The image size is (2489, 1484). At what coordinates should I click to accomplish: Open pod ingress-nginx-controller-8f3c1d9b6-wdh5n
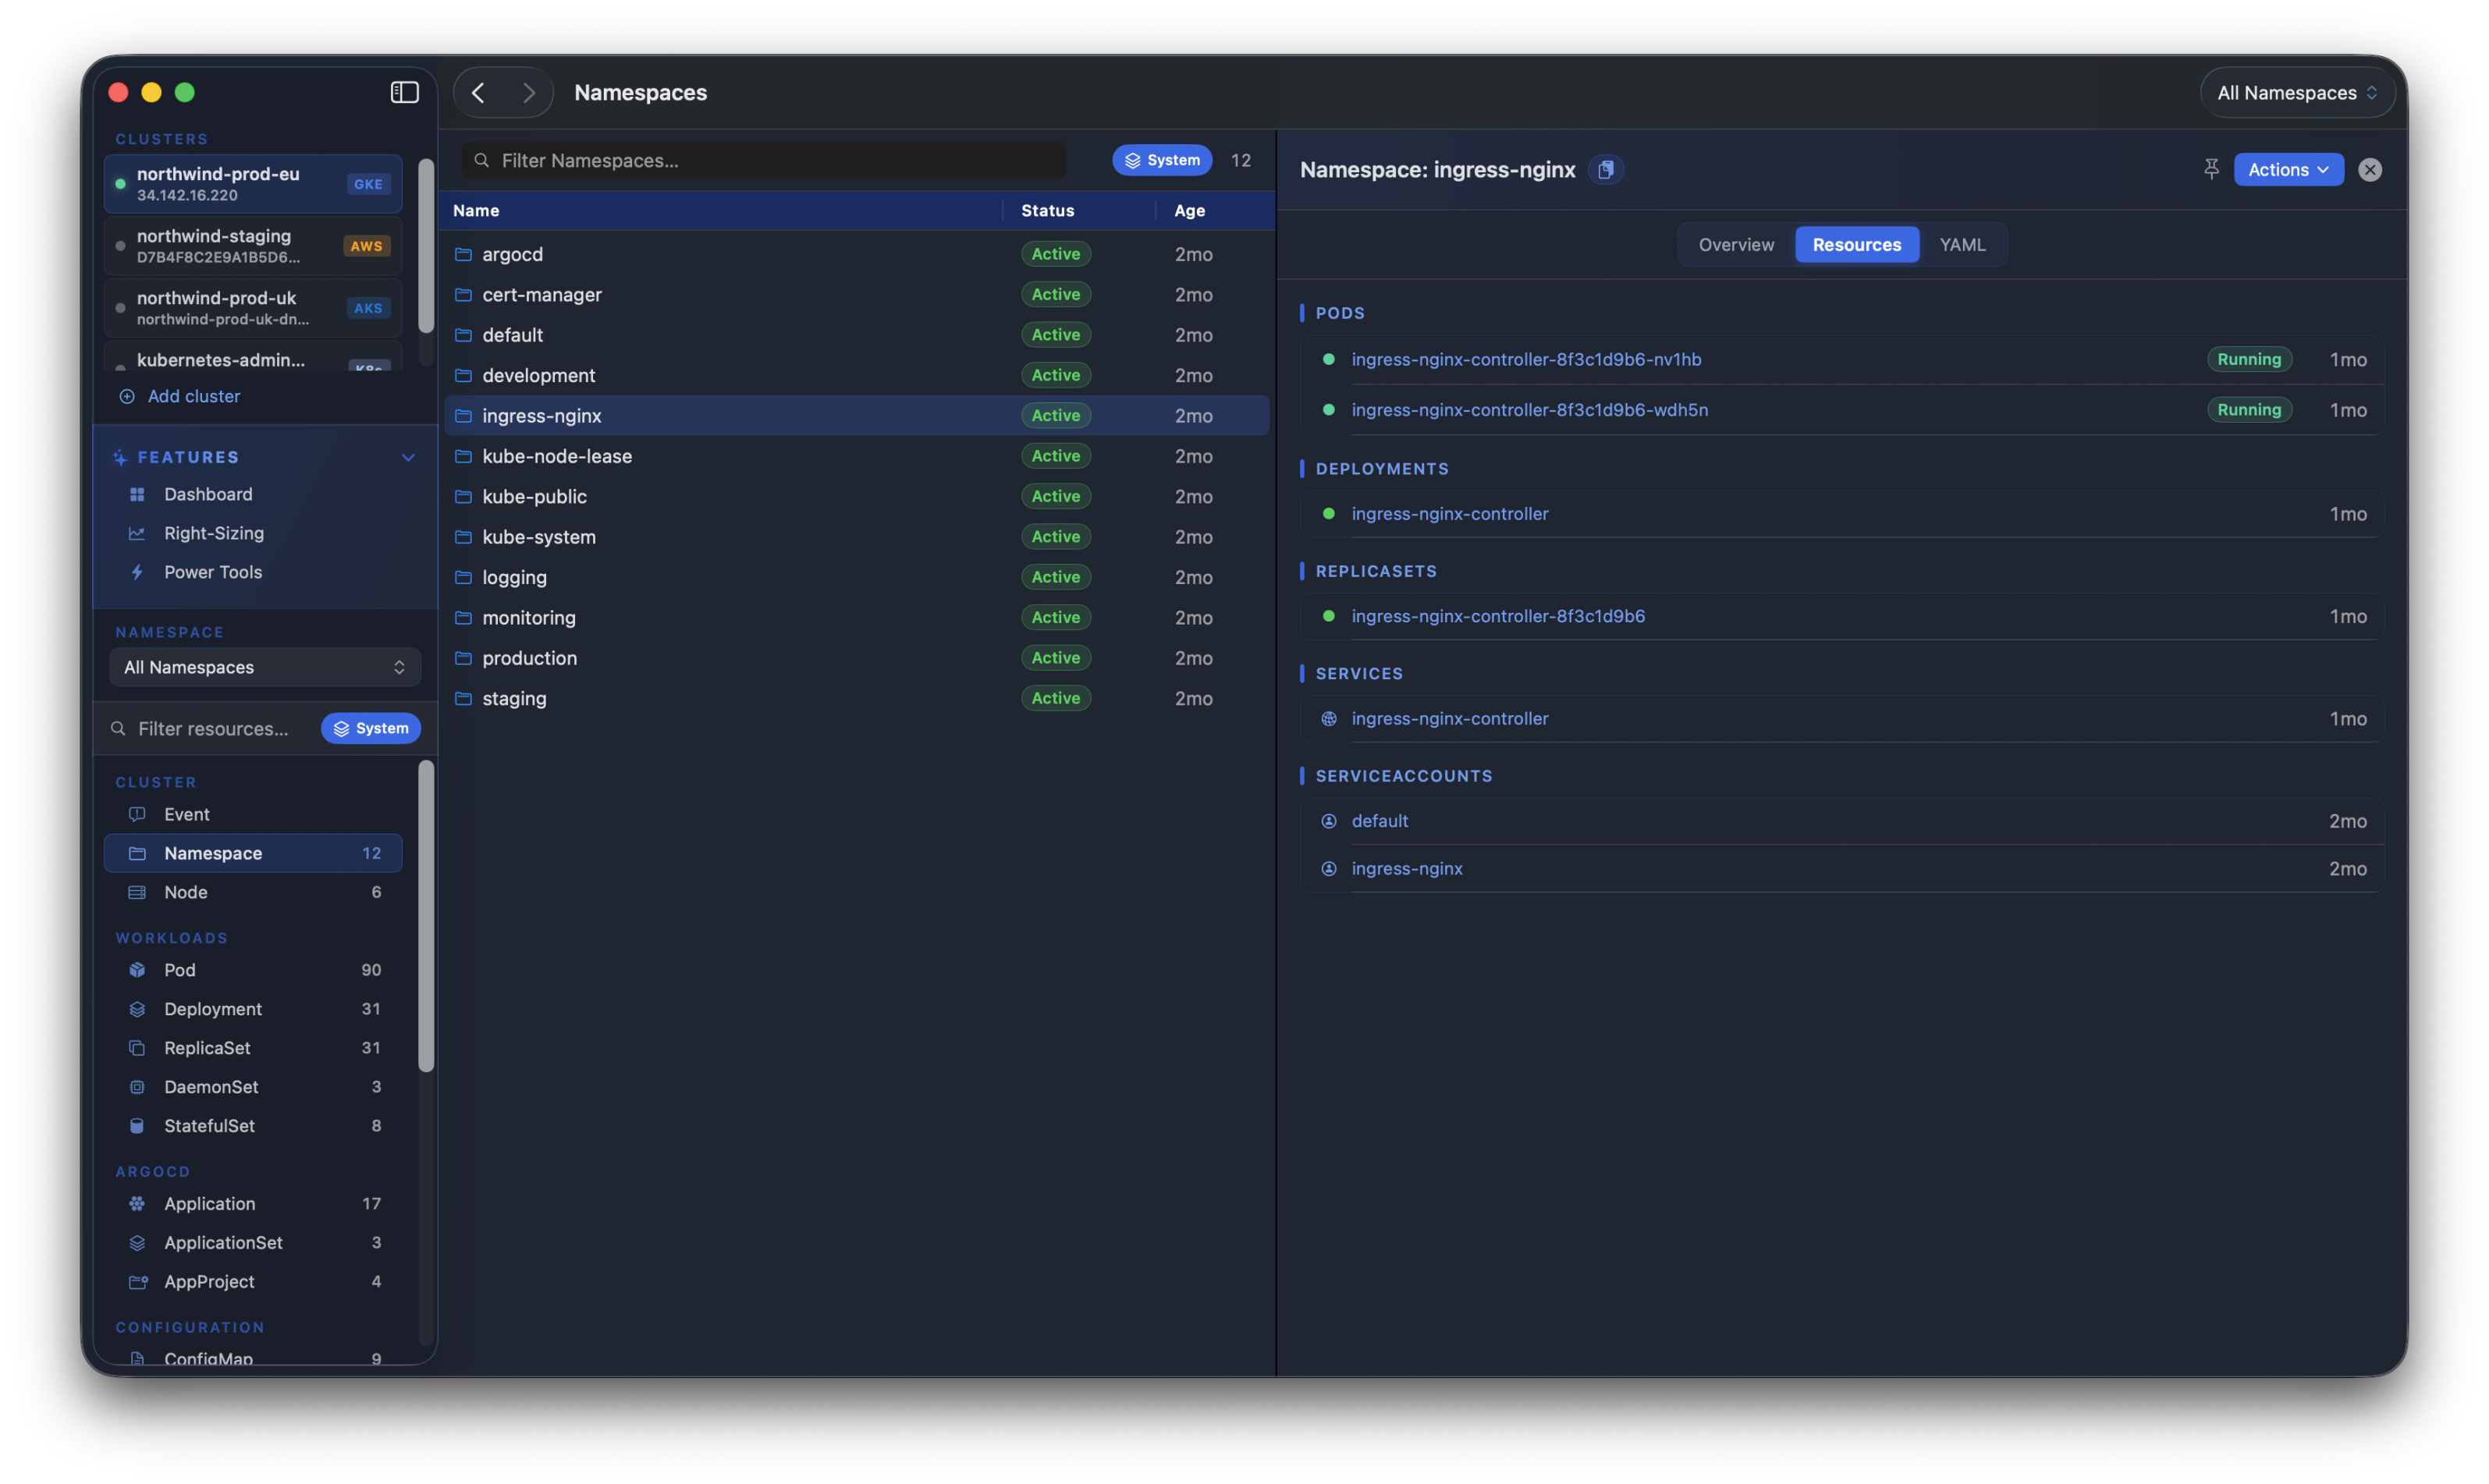pos(1529,410)
